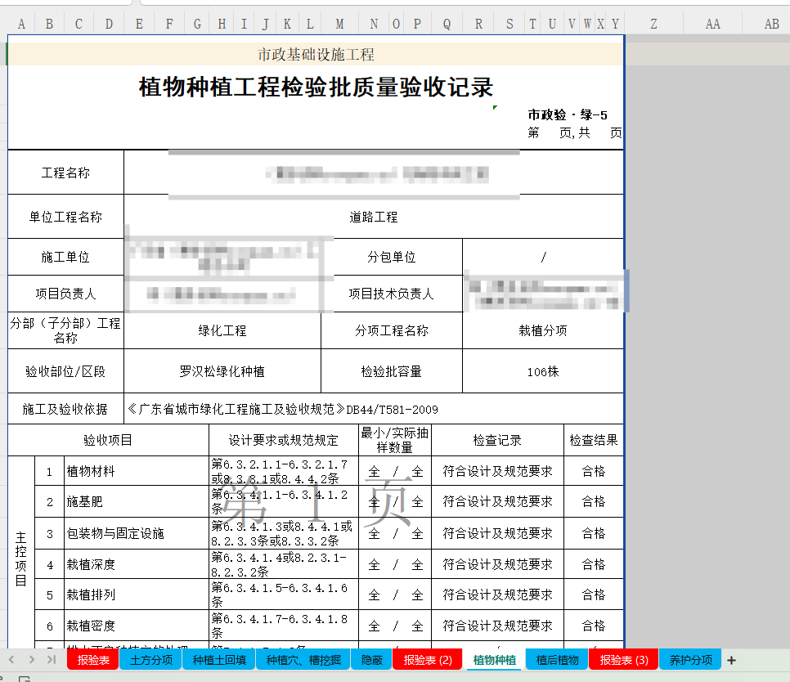Screen dimensions: 790x682
Task: Select column AA header
Action: [712, 25]
